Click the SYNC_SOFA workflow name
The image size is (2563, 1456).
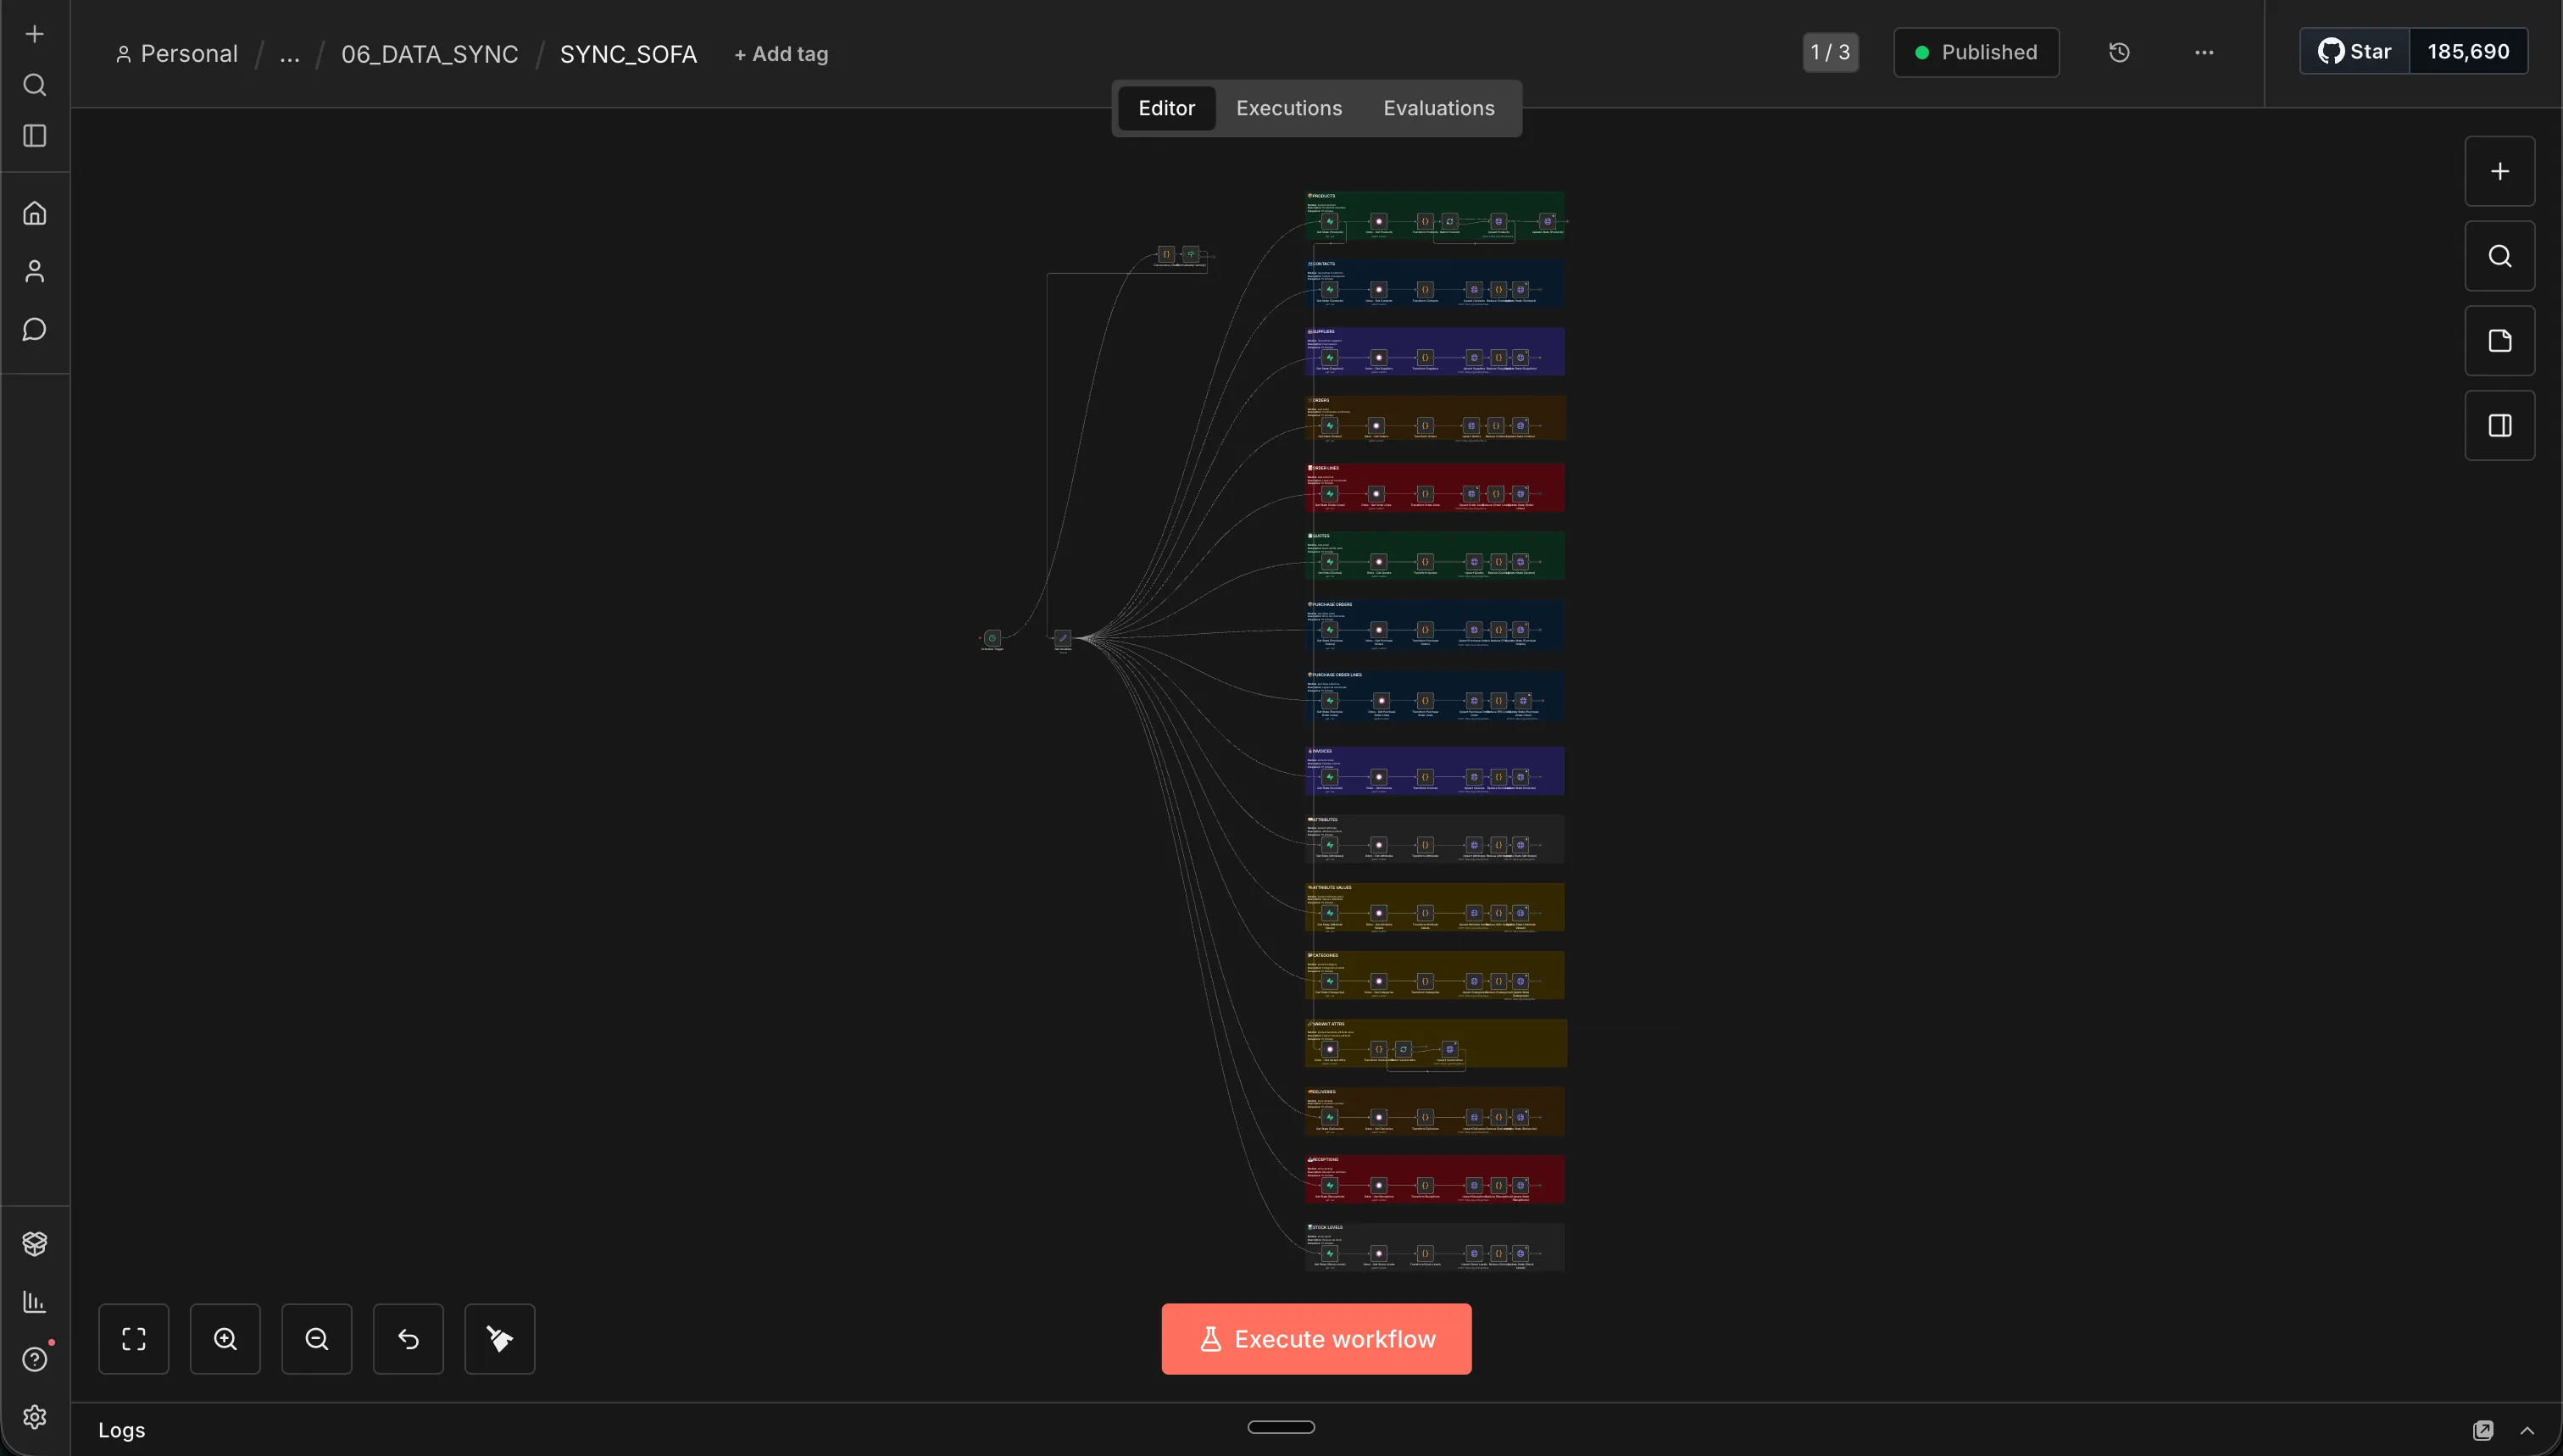pyautogui.click(x=628, y=54)
